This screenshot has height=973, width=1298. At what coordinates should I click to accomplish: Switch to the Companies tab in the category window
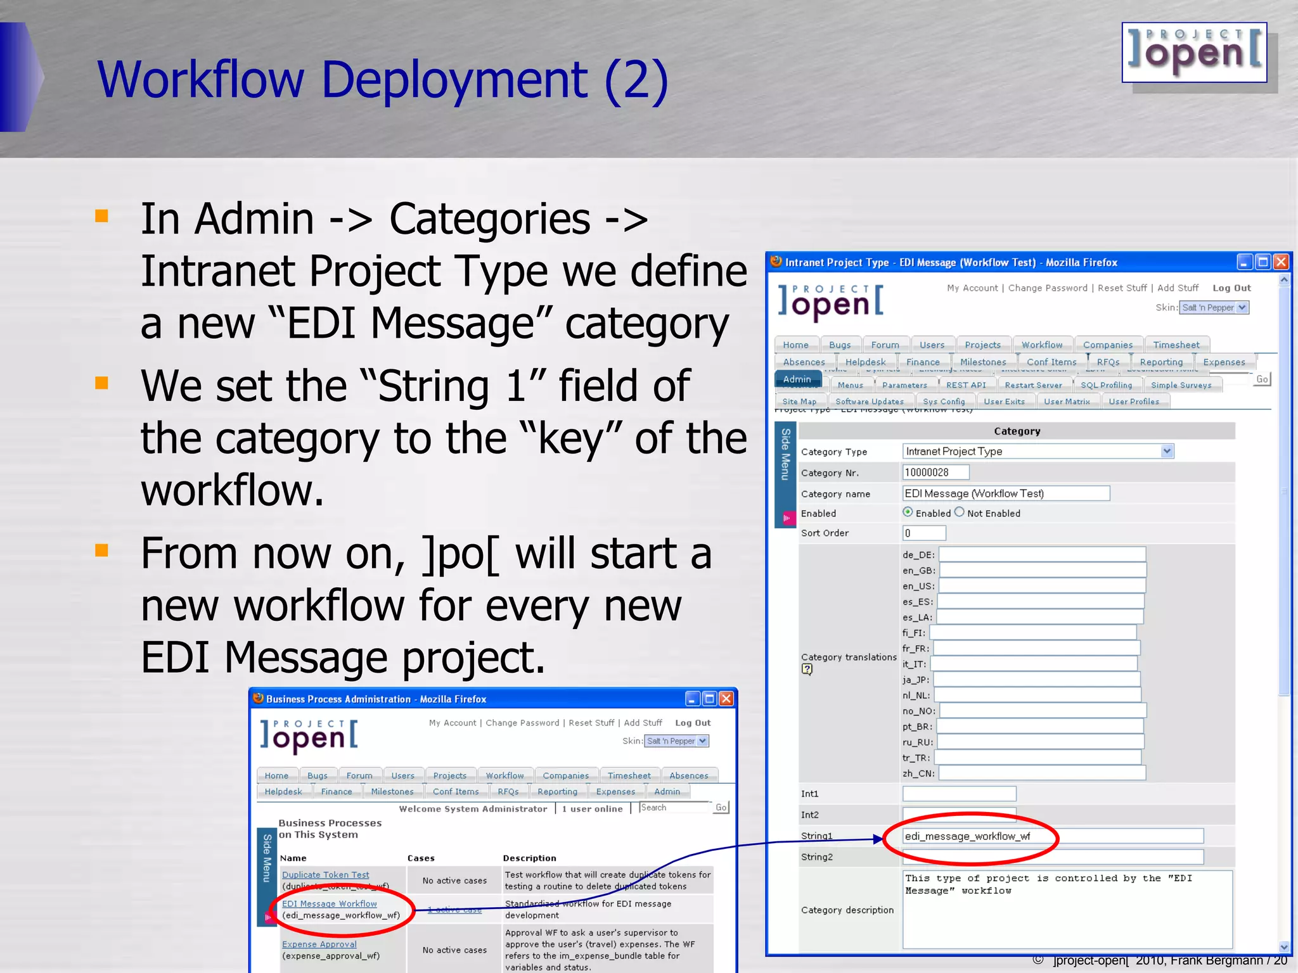tap(1107, 345)
